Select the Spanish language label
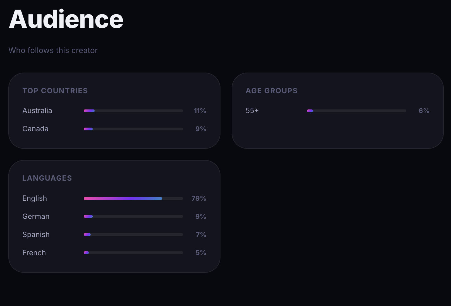The image size is (451, 306). (36, 235)
